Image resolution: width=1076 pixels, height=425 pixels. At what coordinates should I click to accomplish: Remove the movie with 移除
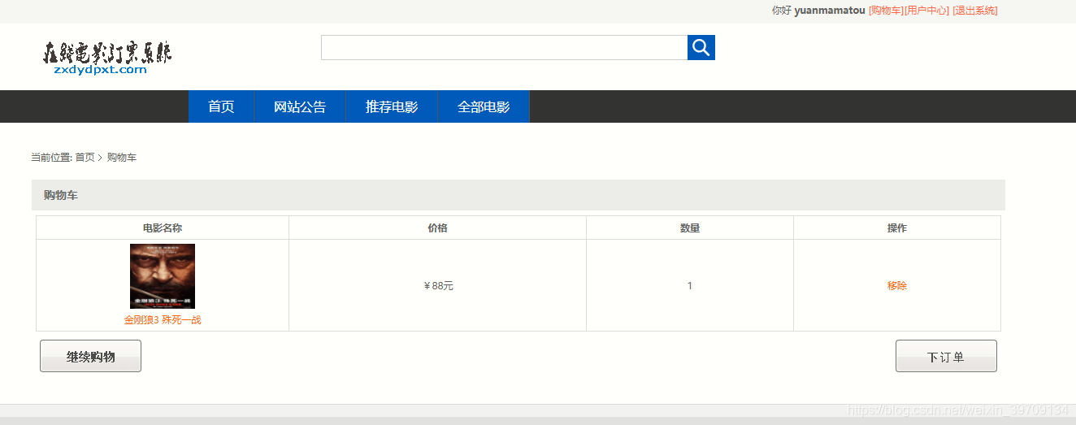pos(897,286)
